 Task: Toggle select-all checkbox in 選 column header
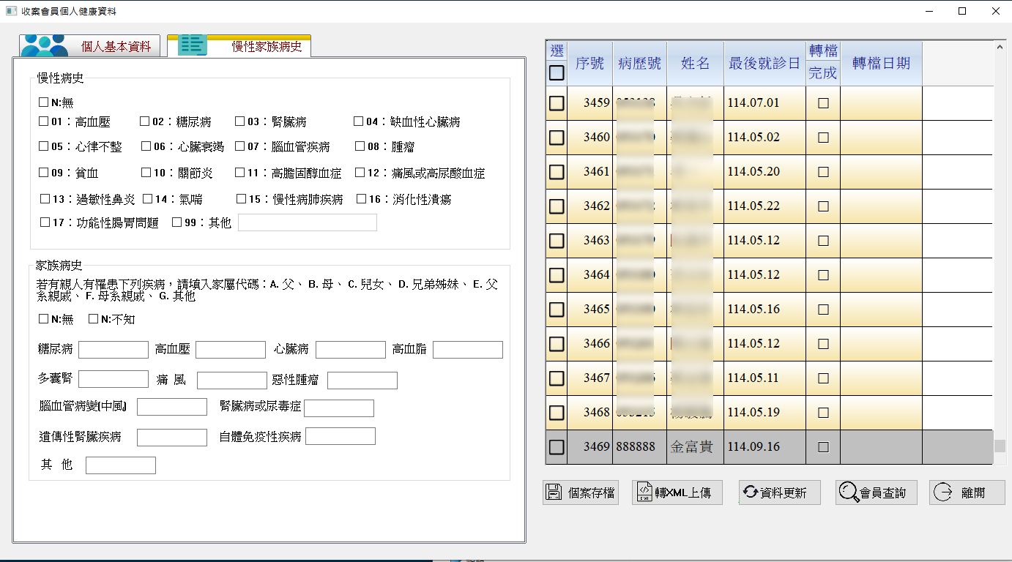tap(557, 72)
